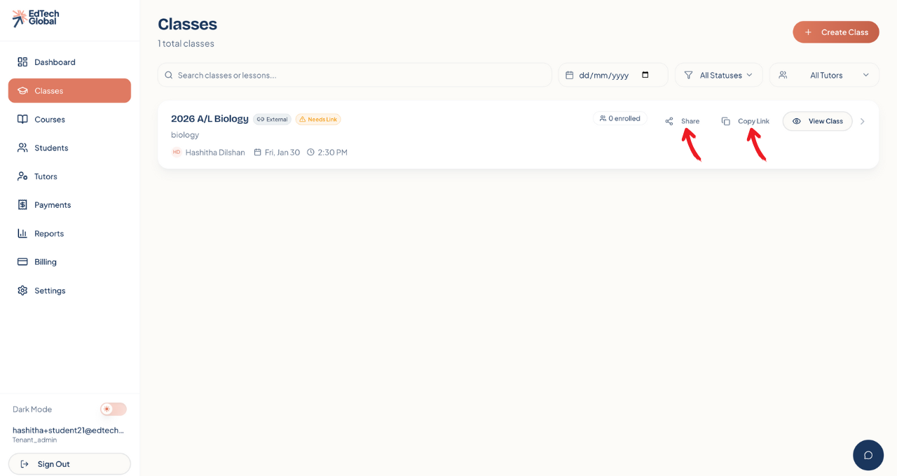Screen dimensions: 897x476
Task: Click the Sign Out button
Action: pos(69,463)
